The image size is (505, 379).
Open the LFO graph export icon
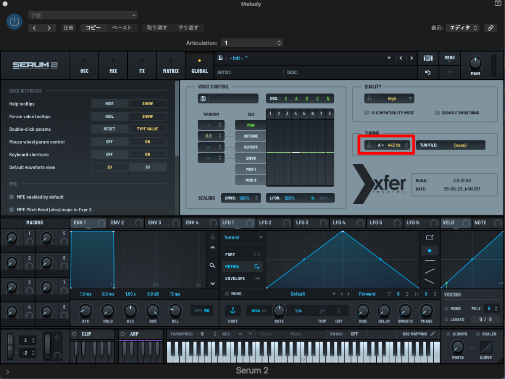click(430, 238)
